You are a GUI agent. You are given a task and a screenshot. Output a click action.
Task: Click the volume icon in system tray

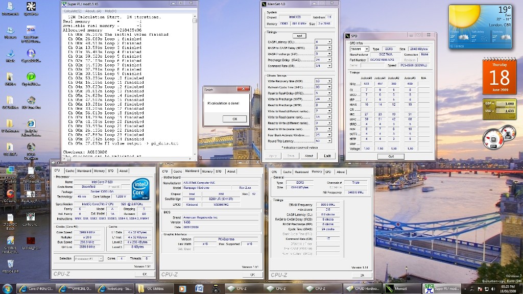pos(493,289)
